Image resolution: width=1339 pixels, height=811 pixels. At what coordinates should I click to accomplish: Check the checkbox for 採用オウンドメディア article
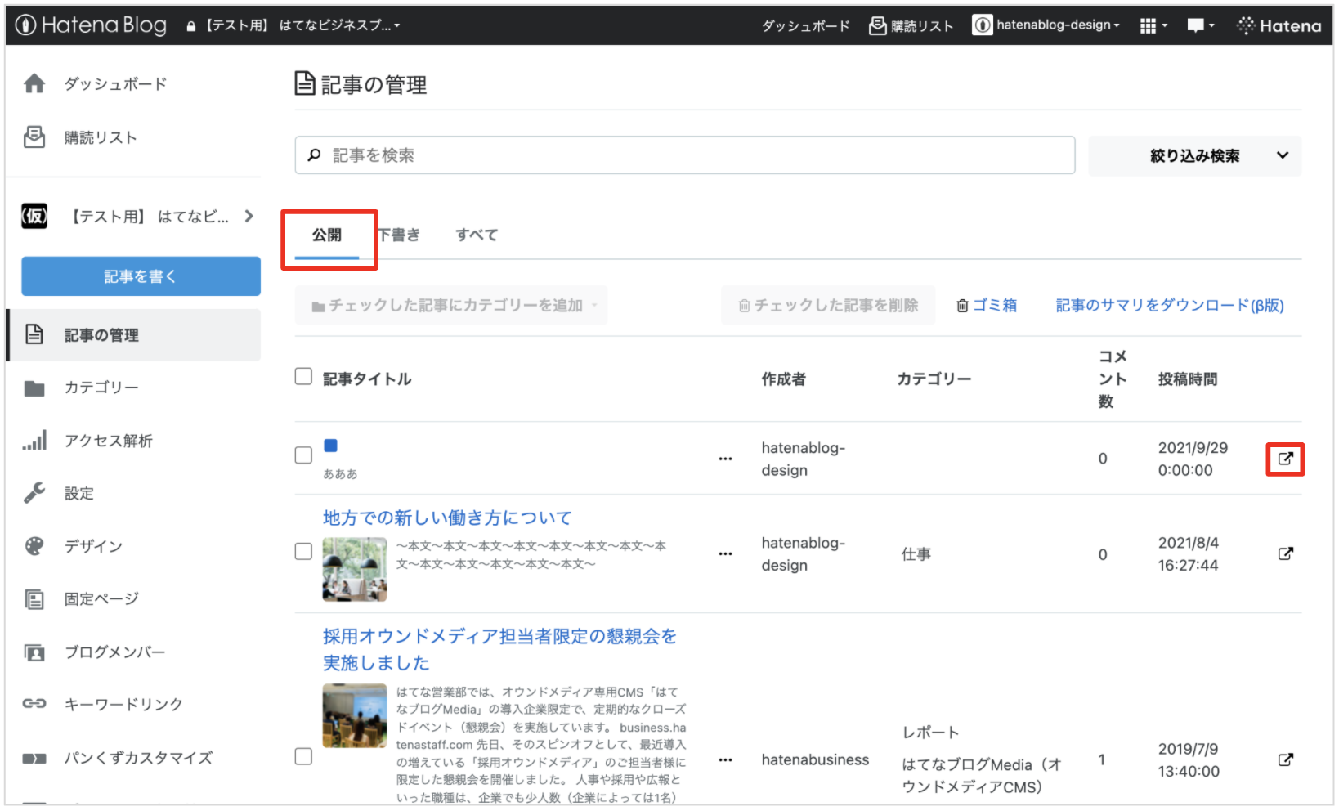[303, 756]
